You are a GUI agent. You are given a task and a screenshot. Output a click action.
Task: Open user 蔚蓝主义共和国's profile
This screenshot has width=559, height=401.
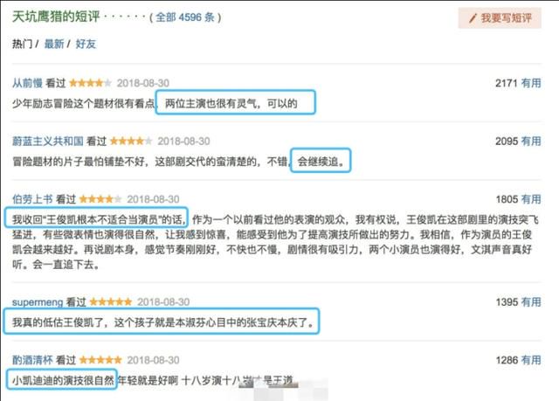(47, 142)
